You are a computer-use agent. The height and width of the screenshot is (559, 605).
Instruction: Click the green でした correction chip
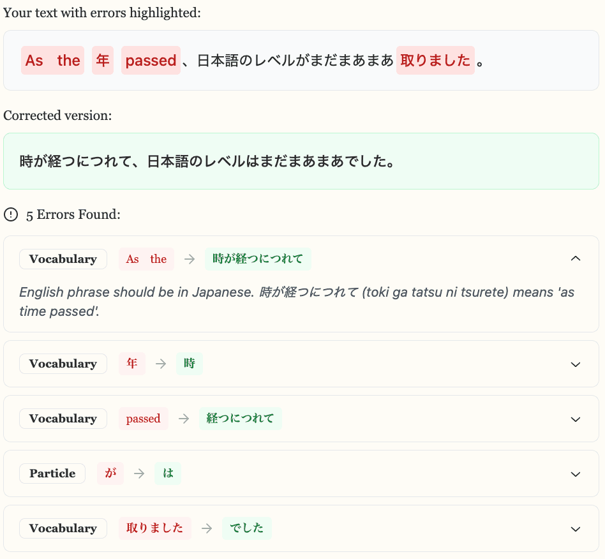[246, 528]
